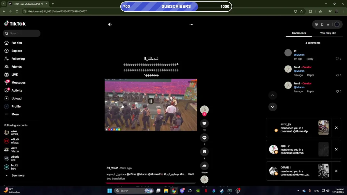The height and width of the screenshot is (195, 347).
Task: Expand See more following accounts
Action: pos(18,175)
